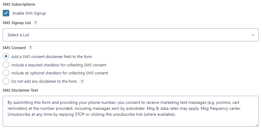262x130 pixels.
Task: Click the 'SMS Subscriptions' heading
Action: click(x=19, y=4)
